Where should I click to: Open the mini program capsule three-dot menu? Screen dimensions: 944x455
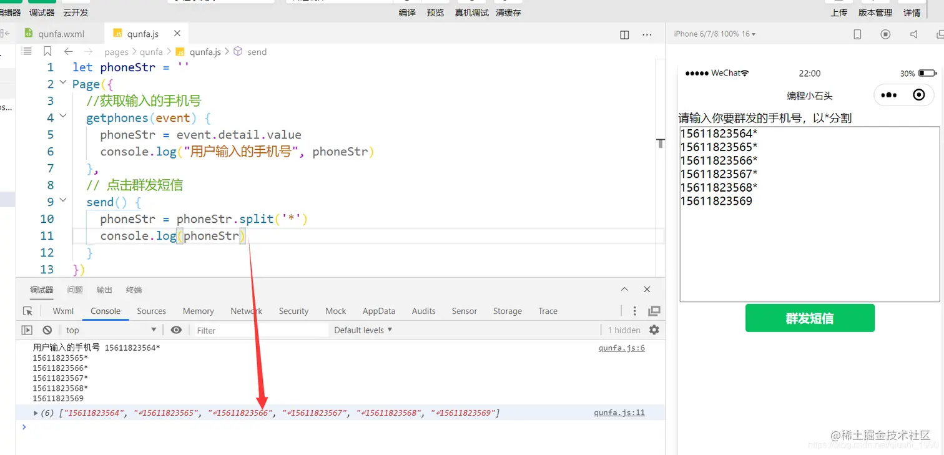coord(888,95)
